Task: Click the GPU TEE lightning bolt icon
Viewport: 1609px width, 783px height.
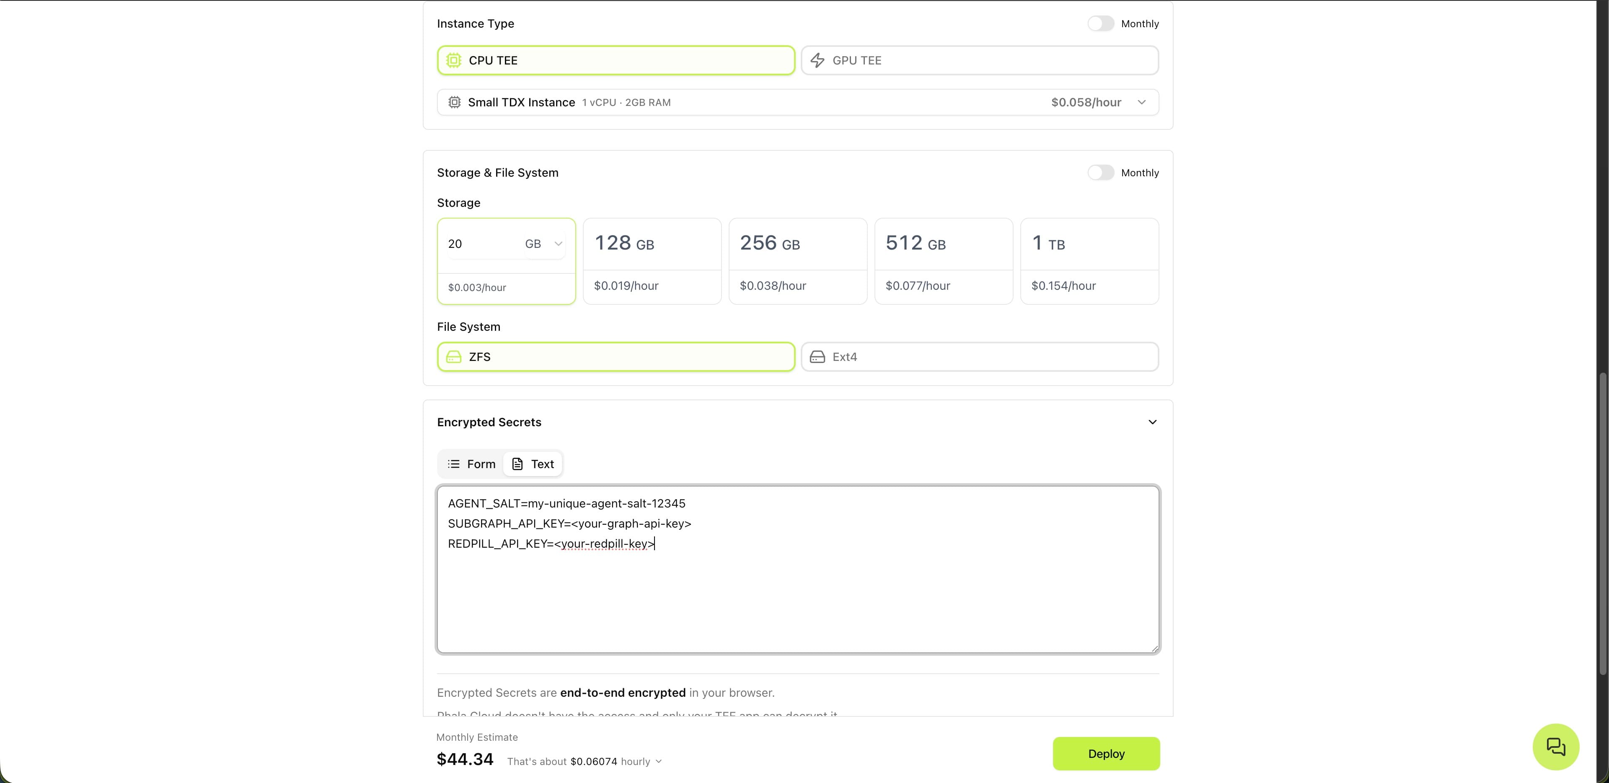Action: (x=817, y=61)
